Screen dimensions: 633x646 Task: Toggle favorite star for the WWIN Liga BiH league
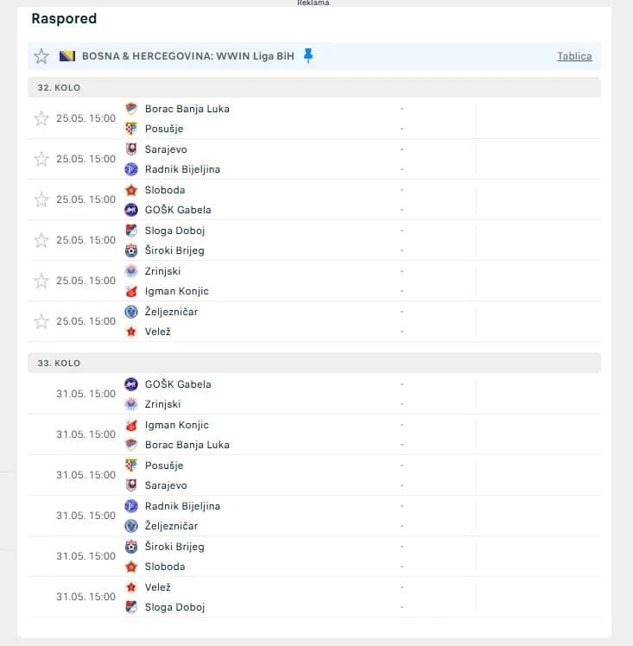(41, 56)
